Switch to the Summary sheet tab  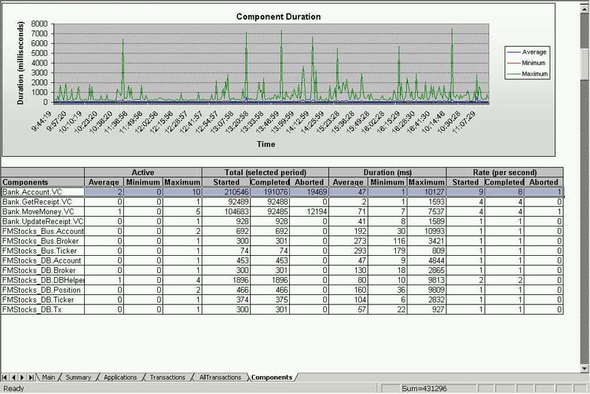click(78, 377)
